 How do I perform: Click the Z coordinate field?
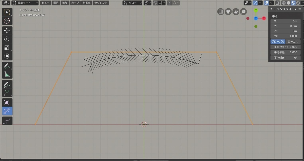pyautogui.click(x=286, y=31)
